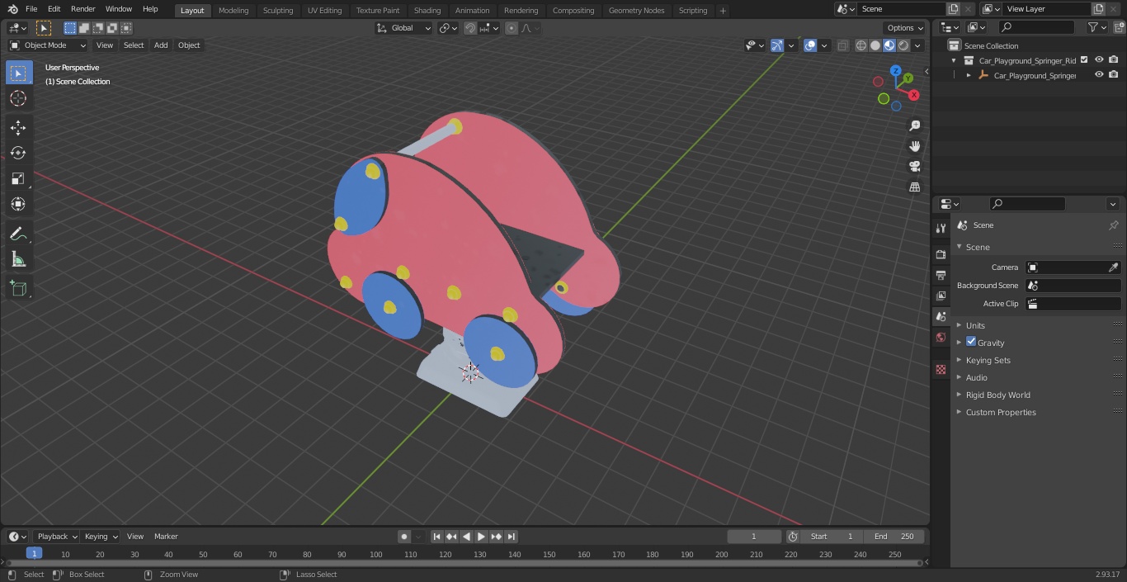Screen dimensions: 1127x582
Task: Toggle auto keying record button
Action: click(x=404, y=537)
